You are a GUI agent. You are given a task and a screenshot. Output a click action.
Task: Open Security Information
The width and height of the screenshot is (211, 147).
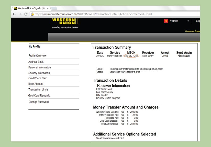(x=39, y=73)
